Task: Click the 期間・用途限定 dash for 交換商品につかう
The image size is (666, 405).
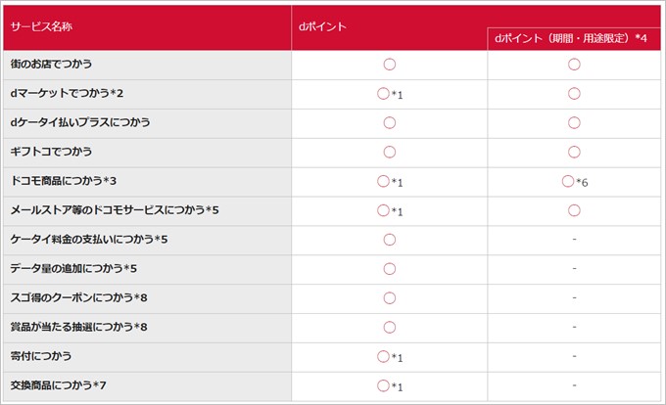Action: 574,385
